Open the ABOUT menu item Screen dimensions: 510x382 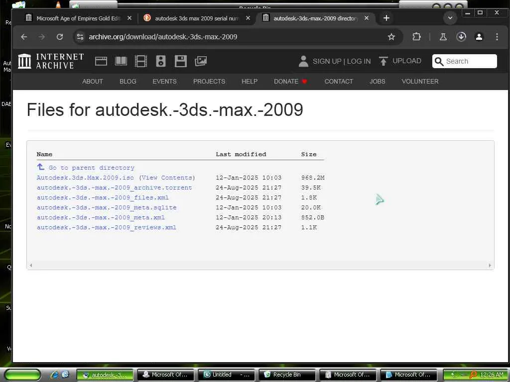pyautogui.click(x=92, y=82)
